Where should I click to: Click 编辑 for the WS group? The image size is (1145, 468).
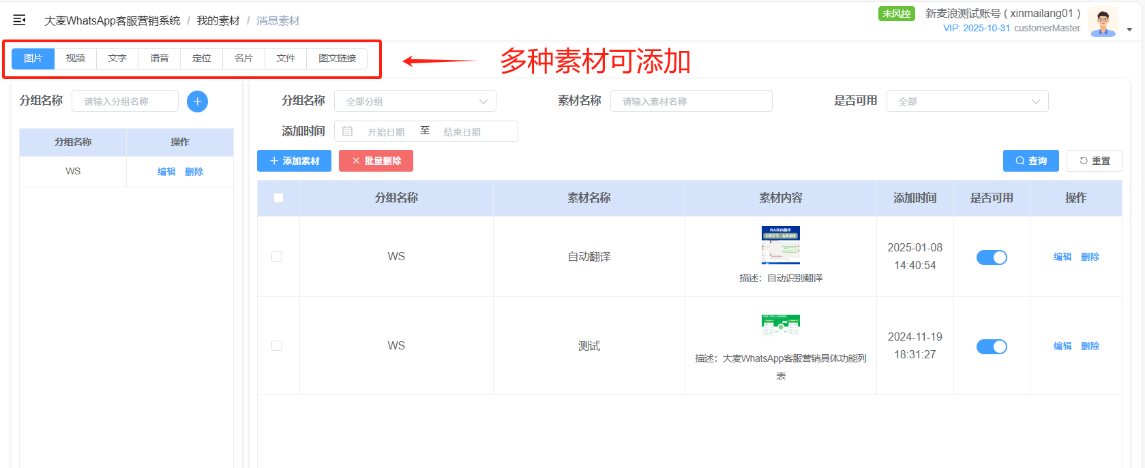166,172
